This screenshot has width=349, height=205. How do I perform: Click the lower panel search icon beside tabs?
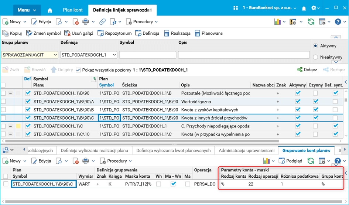pos(6,150)
